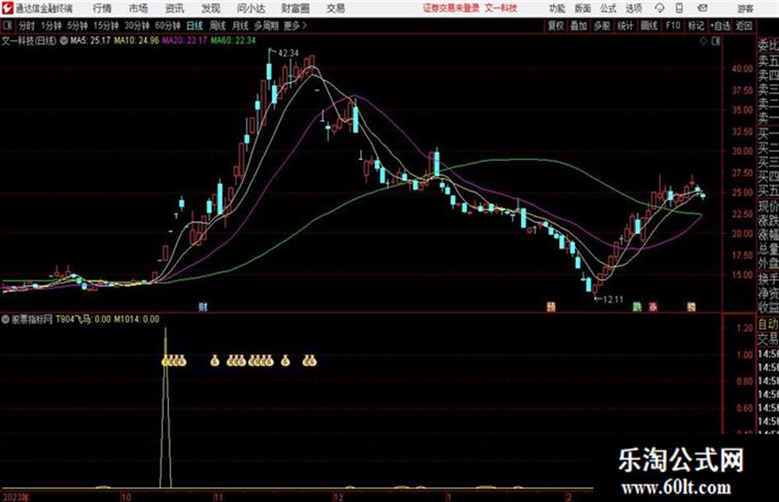Open the 公式 menu
This screenshot has width=779, height=502.
[x=608, y=8]
